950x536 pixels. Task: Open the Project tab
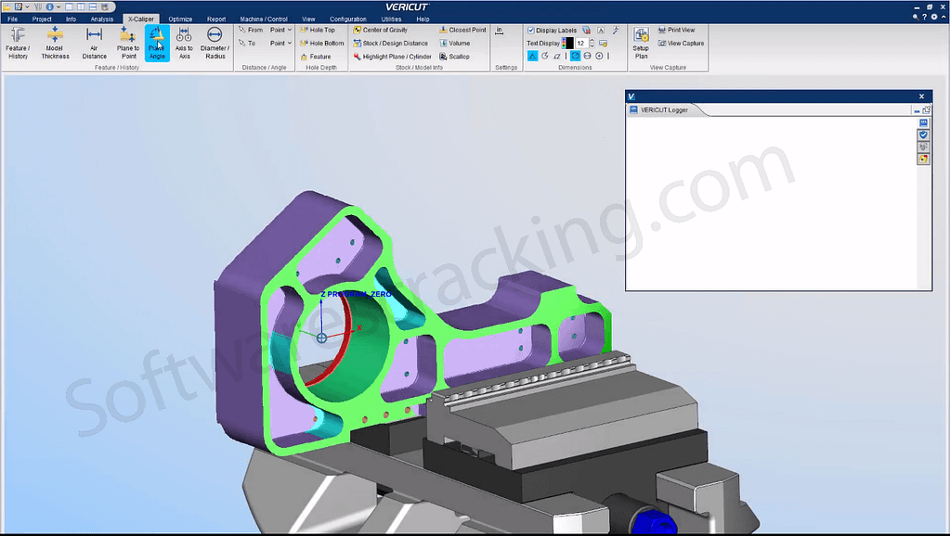click(42, 19)
